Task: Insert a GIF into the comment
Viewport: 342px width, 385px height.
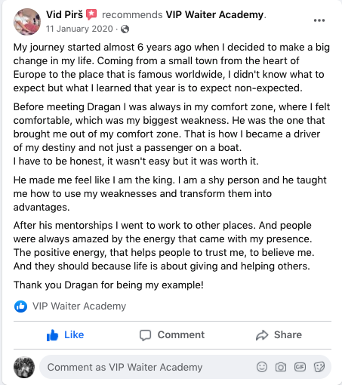Action: pyautogui.click(x=300, y=367)
